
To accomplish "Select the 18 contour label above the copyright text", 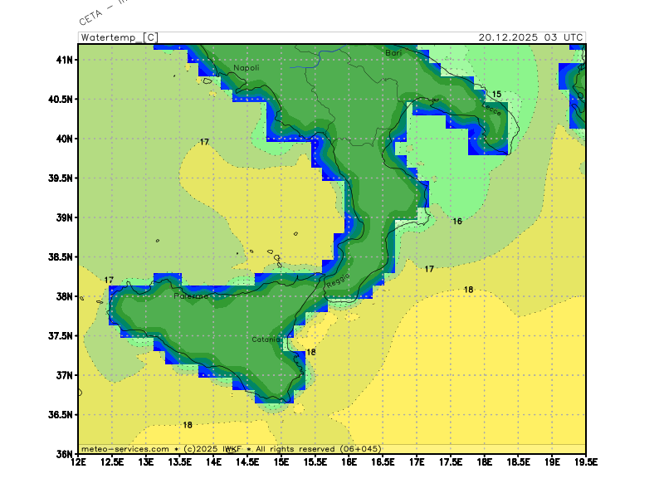I will coord(188,425).
